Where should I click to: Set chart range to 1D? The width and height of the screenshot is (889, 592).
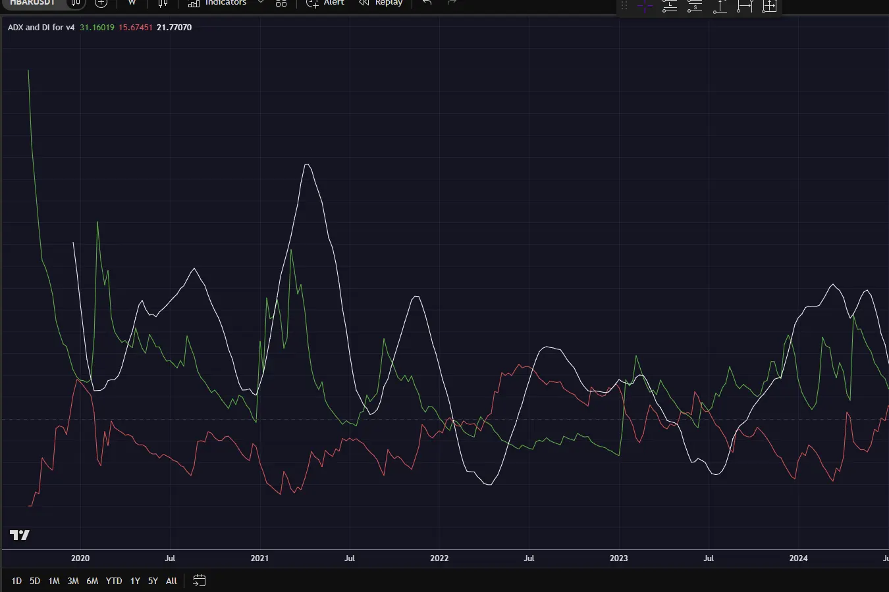[x=16, y=581]
